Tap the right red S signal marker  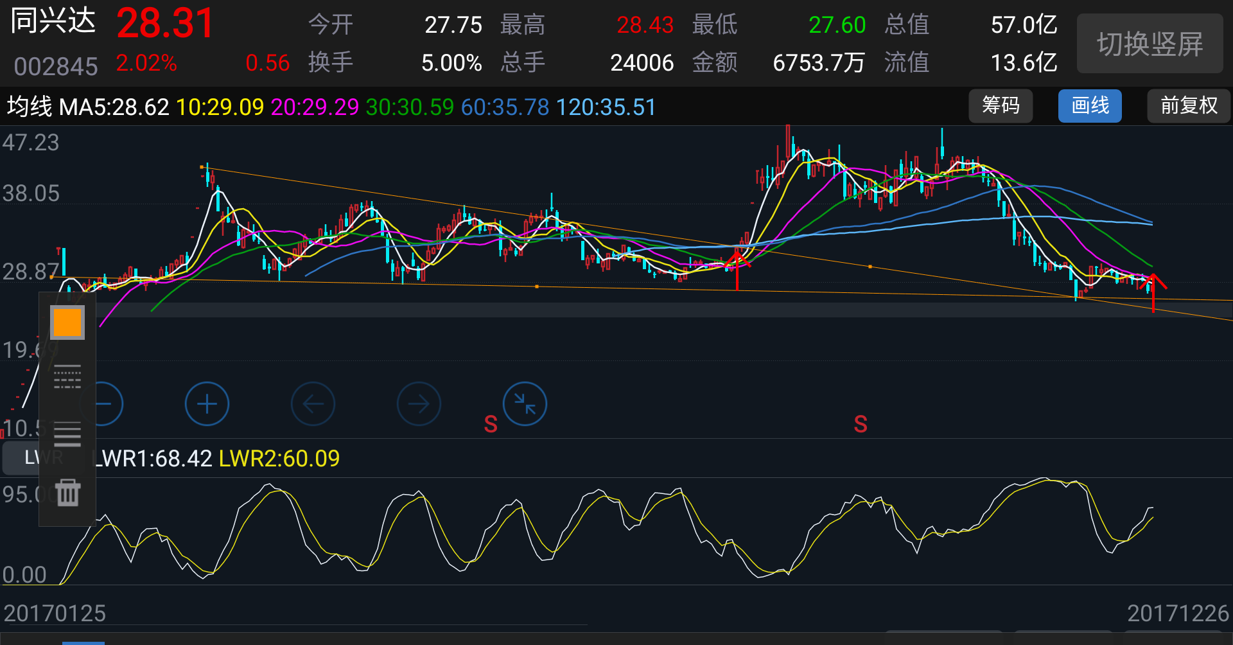point(861,424)
